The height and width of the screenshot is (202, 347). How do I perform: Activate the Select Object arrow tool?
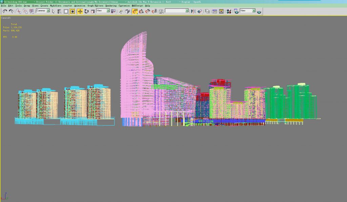(53, 11)
